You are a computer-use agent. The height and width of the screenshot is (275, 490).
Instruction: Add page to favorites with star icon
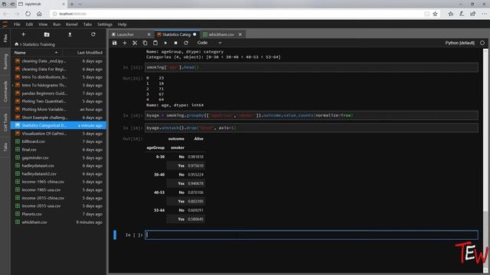[435, 14]
